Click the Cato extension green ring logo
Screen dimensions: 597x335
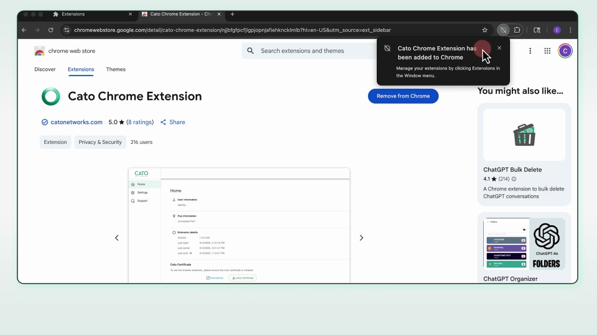click(50, 97)
